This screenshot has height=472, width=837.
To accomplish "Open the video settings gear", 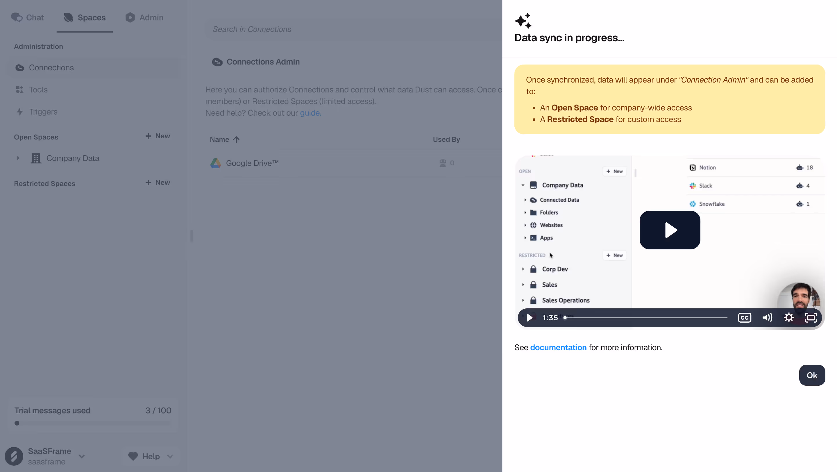I will point(789,317).
